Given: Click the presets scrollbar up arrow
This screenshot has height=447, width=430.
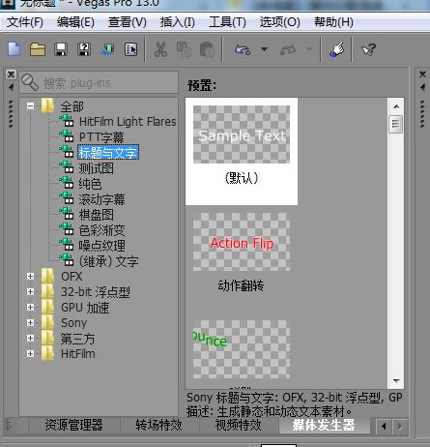Looking at the screenshot, I should (396, 105).
